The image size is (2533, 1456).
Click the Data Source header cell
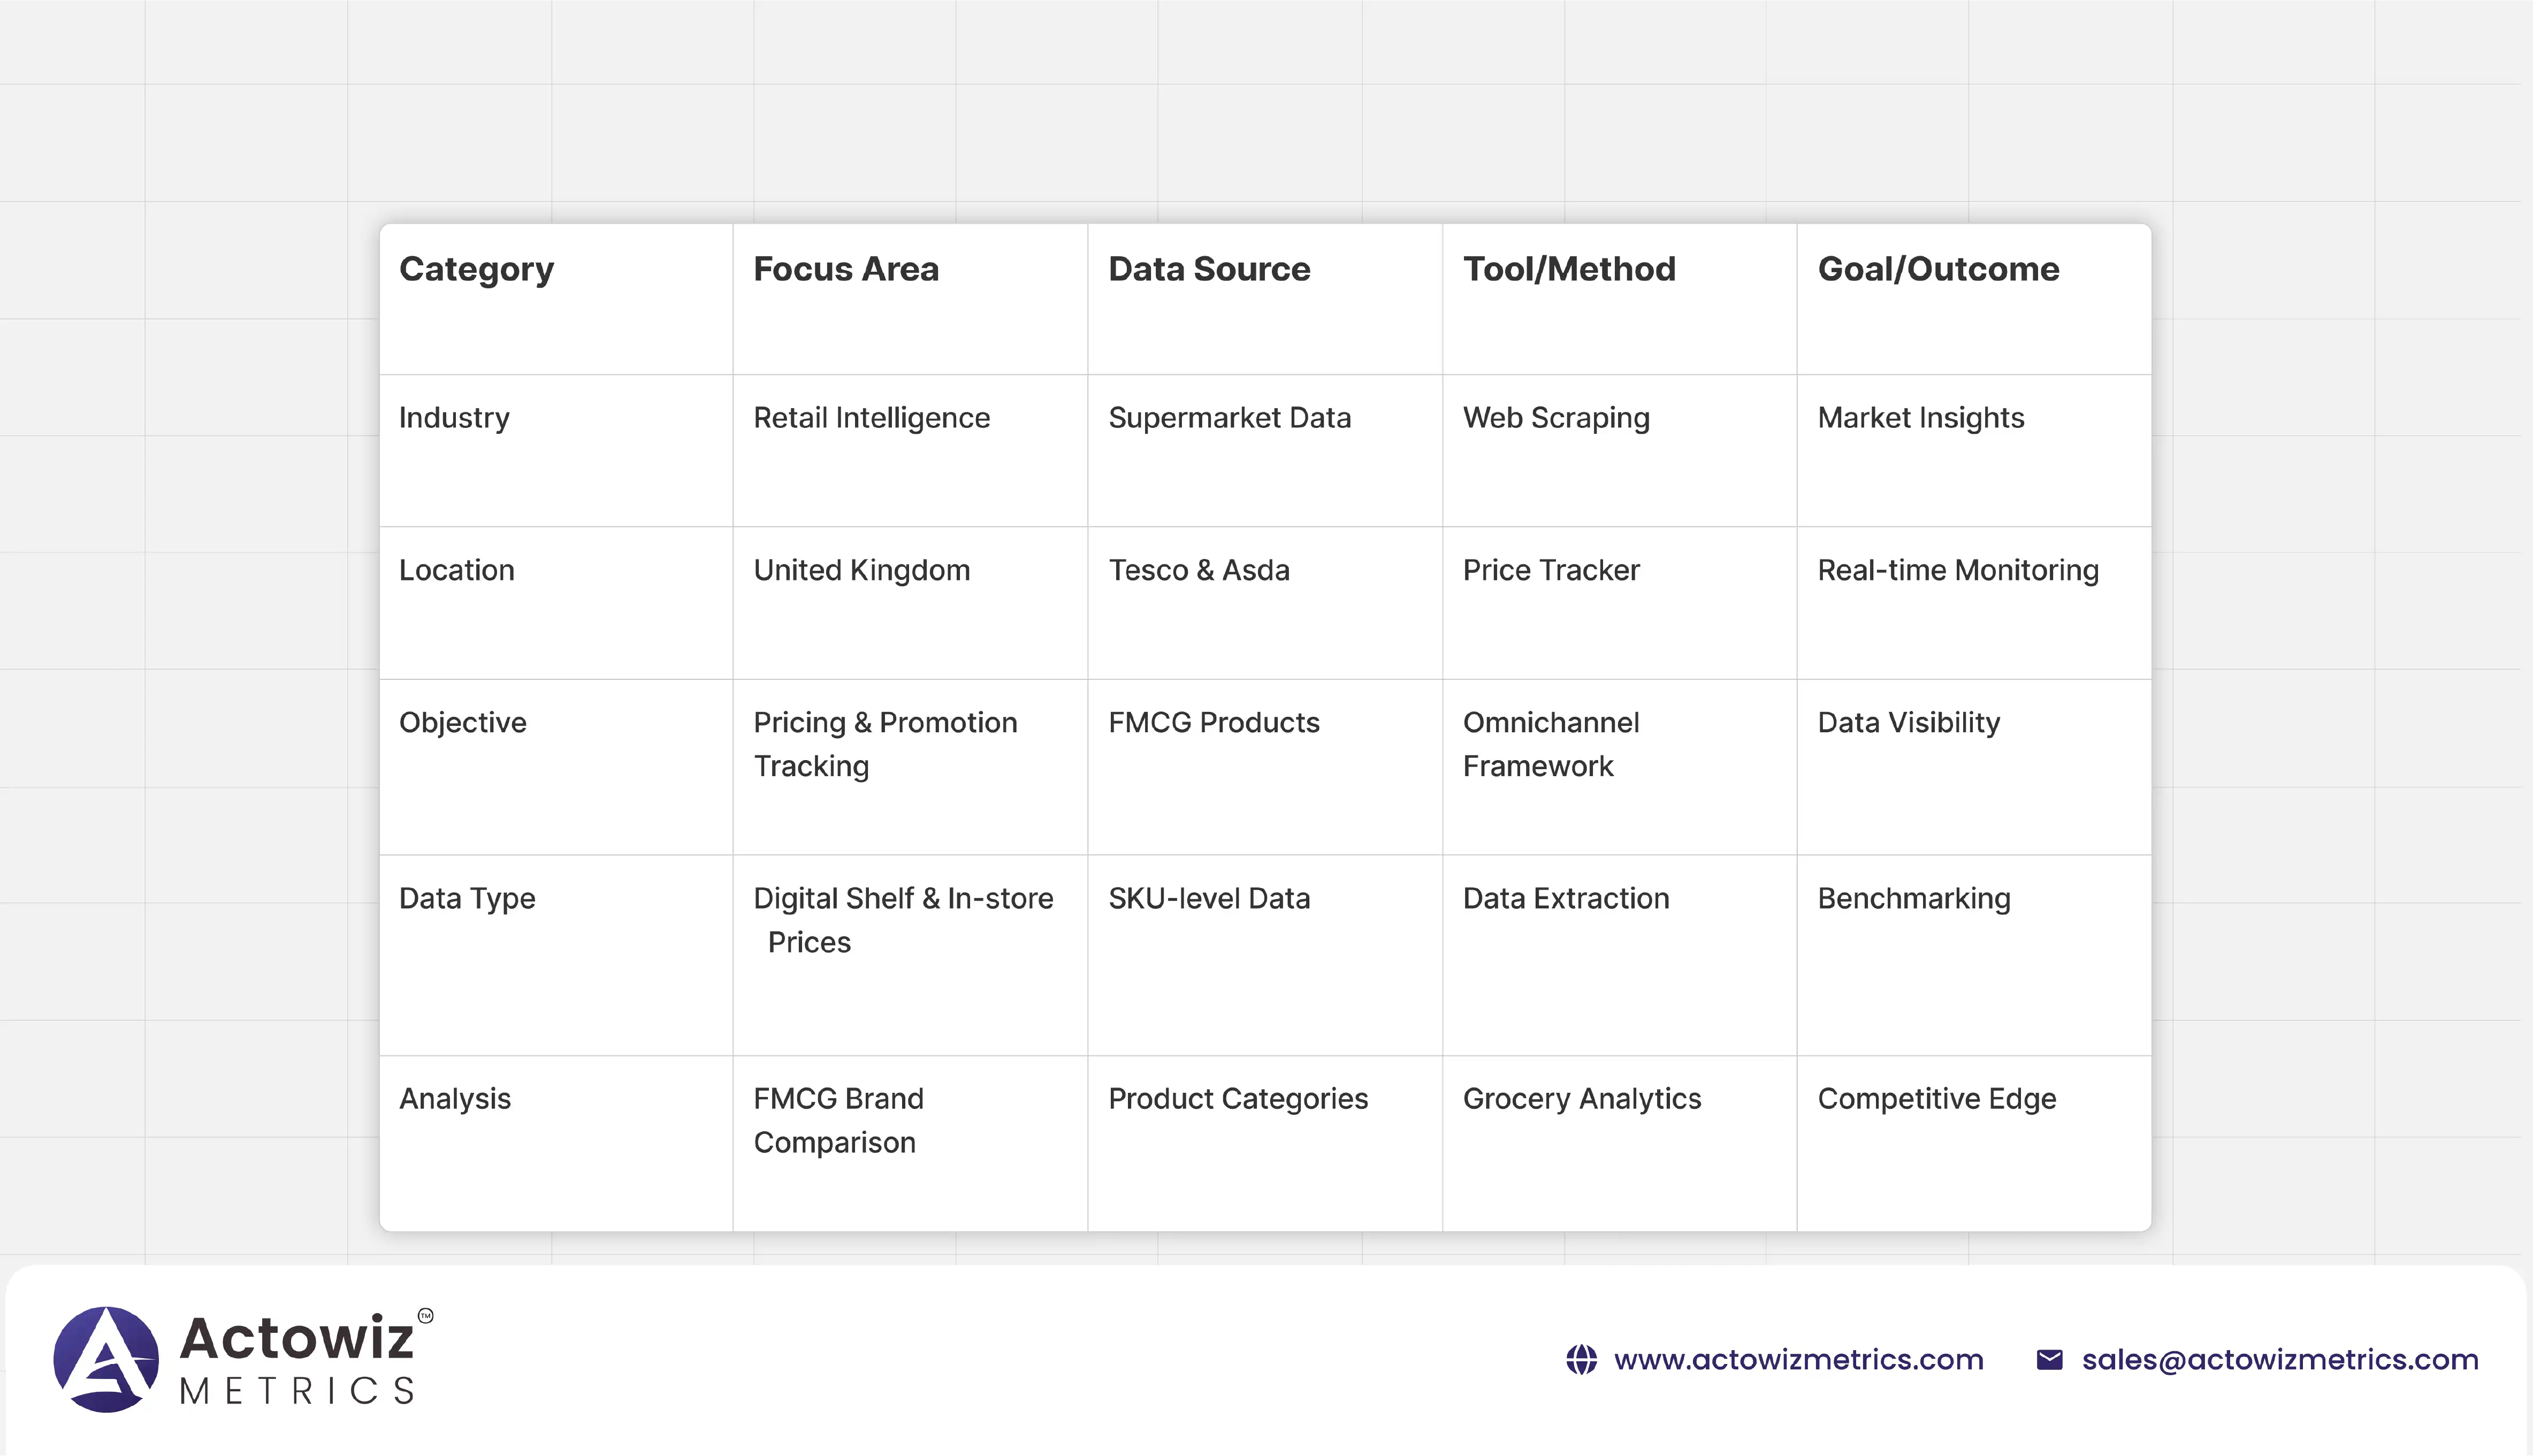(x=1209, y=269)
